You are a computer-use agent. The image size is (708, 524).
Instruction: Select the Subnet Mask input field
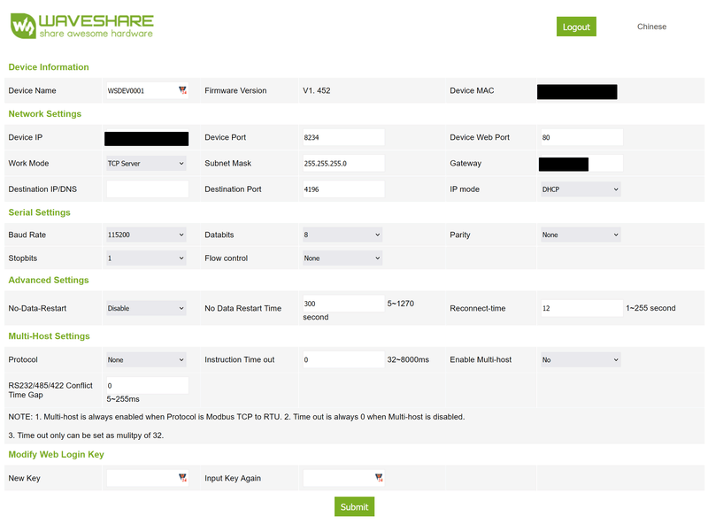click(342, 163)
